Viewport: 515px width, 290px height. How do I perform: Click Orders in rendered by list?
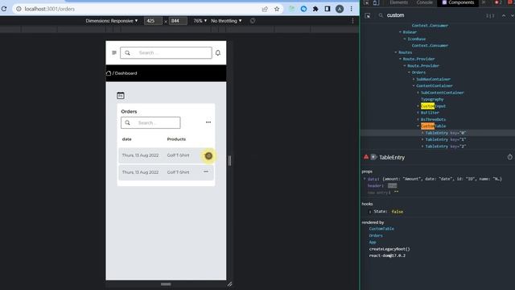pyautogui.click(x=376, y=235)
